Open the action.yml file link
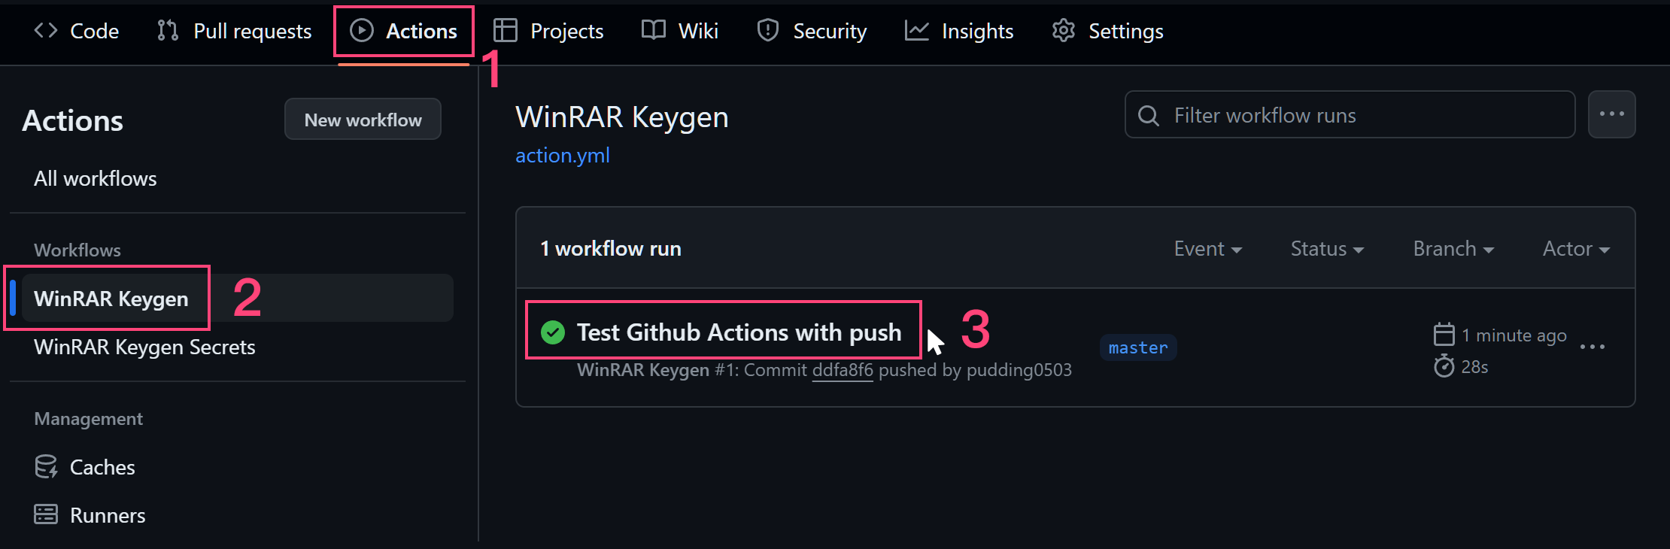 point(562,156)
